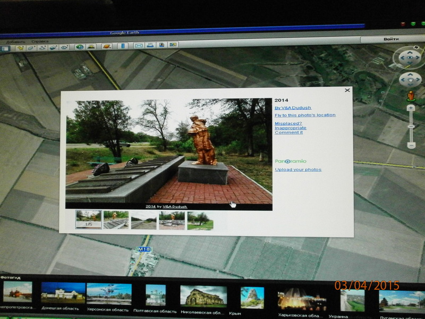Click the hand center of move joystick
Screen dimensions: 425x319
click(x=410, y=80)
